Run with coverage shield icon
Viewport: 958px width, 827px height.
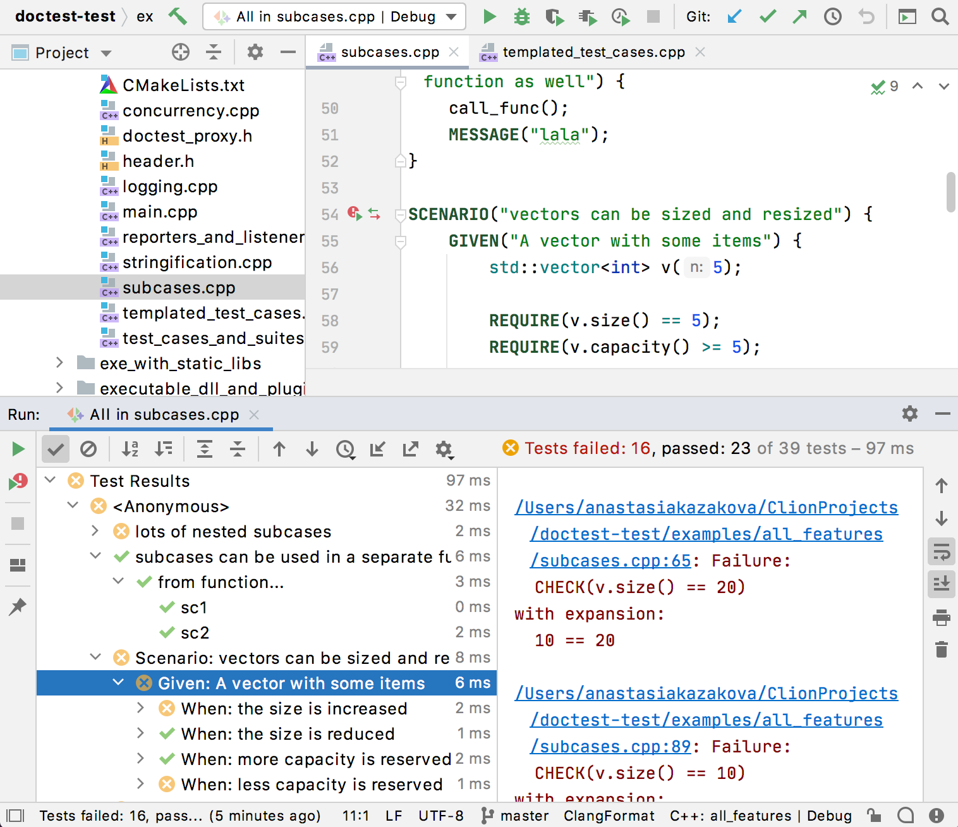tap(554, 16)
